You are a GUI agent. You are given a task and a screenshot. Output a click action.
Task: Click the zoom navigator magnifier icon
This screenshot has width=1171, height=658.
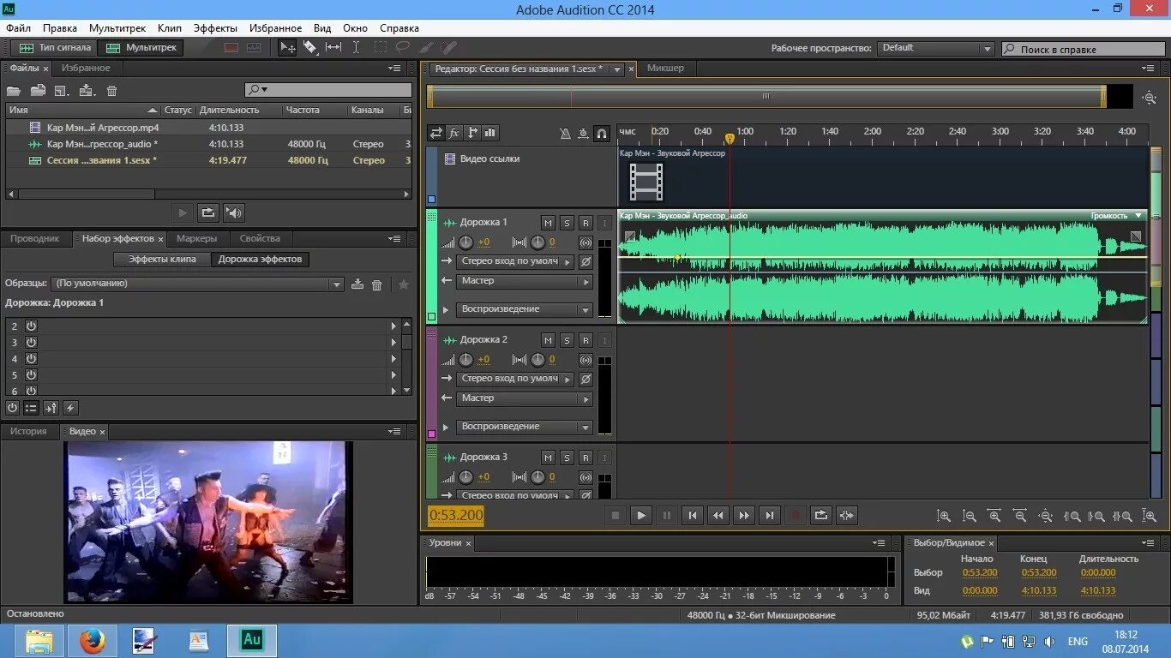[x=1150, y=99]
